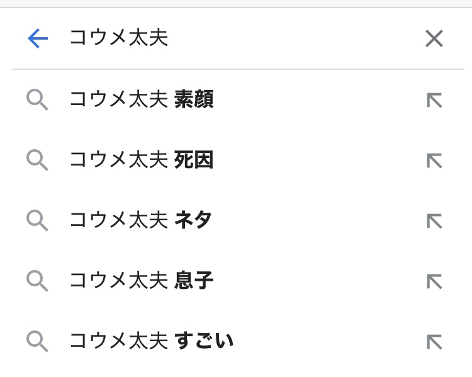Click magnifier icon beside 死因 suggestion
The height and width of the screenshot is (377, 472).
(x=37, y=160)
